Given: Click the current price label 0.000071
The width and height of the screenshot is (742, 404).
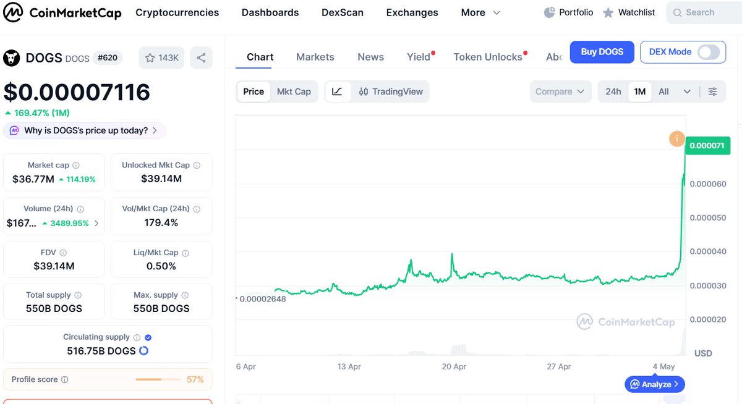Looking at the screenshot, I should (x=708, y=146).
